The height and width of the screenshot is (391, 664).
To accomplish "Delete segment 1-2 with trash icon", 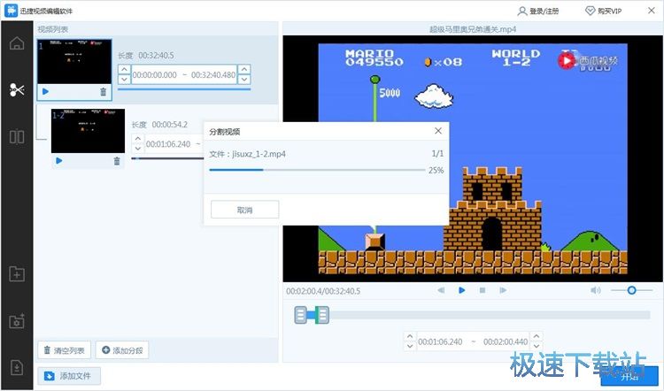I will pyautogui.click(x=117, y=161).
